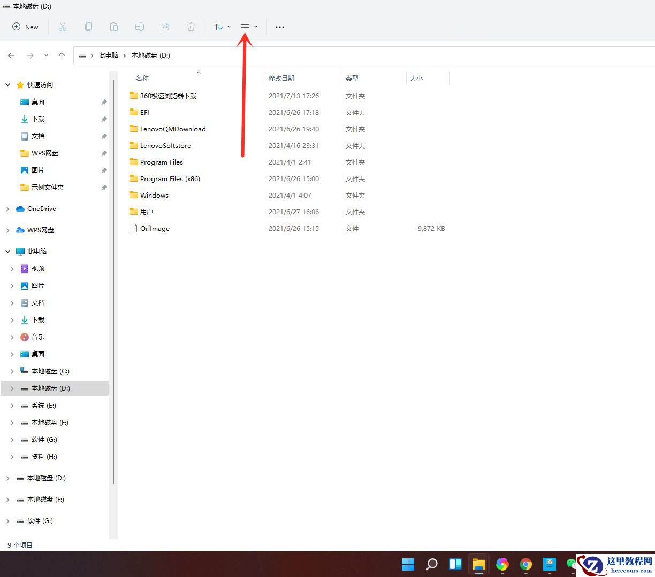655x577 pixels.
Task: Open the View layout dropdown
Action: [247, 27]
